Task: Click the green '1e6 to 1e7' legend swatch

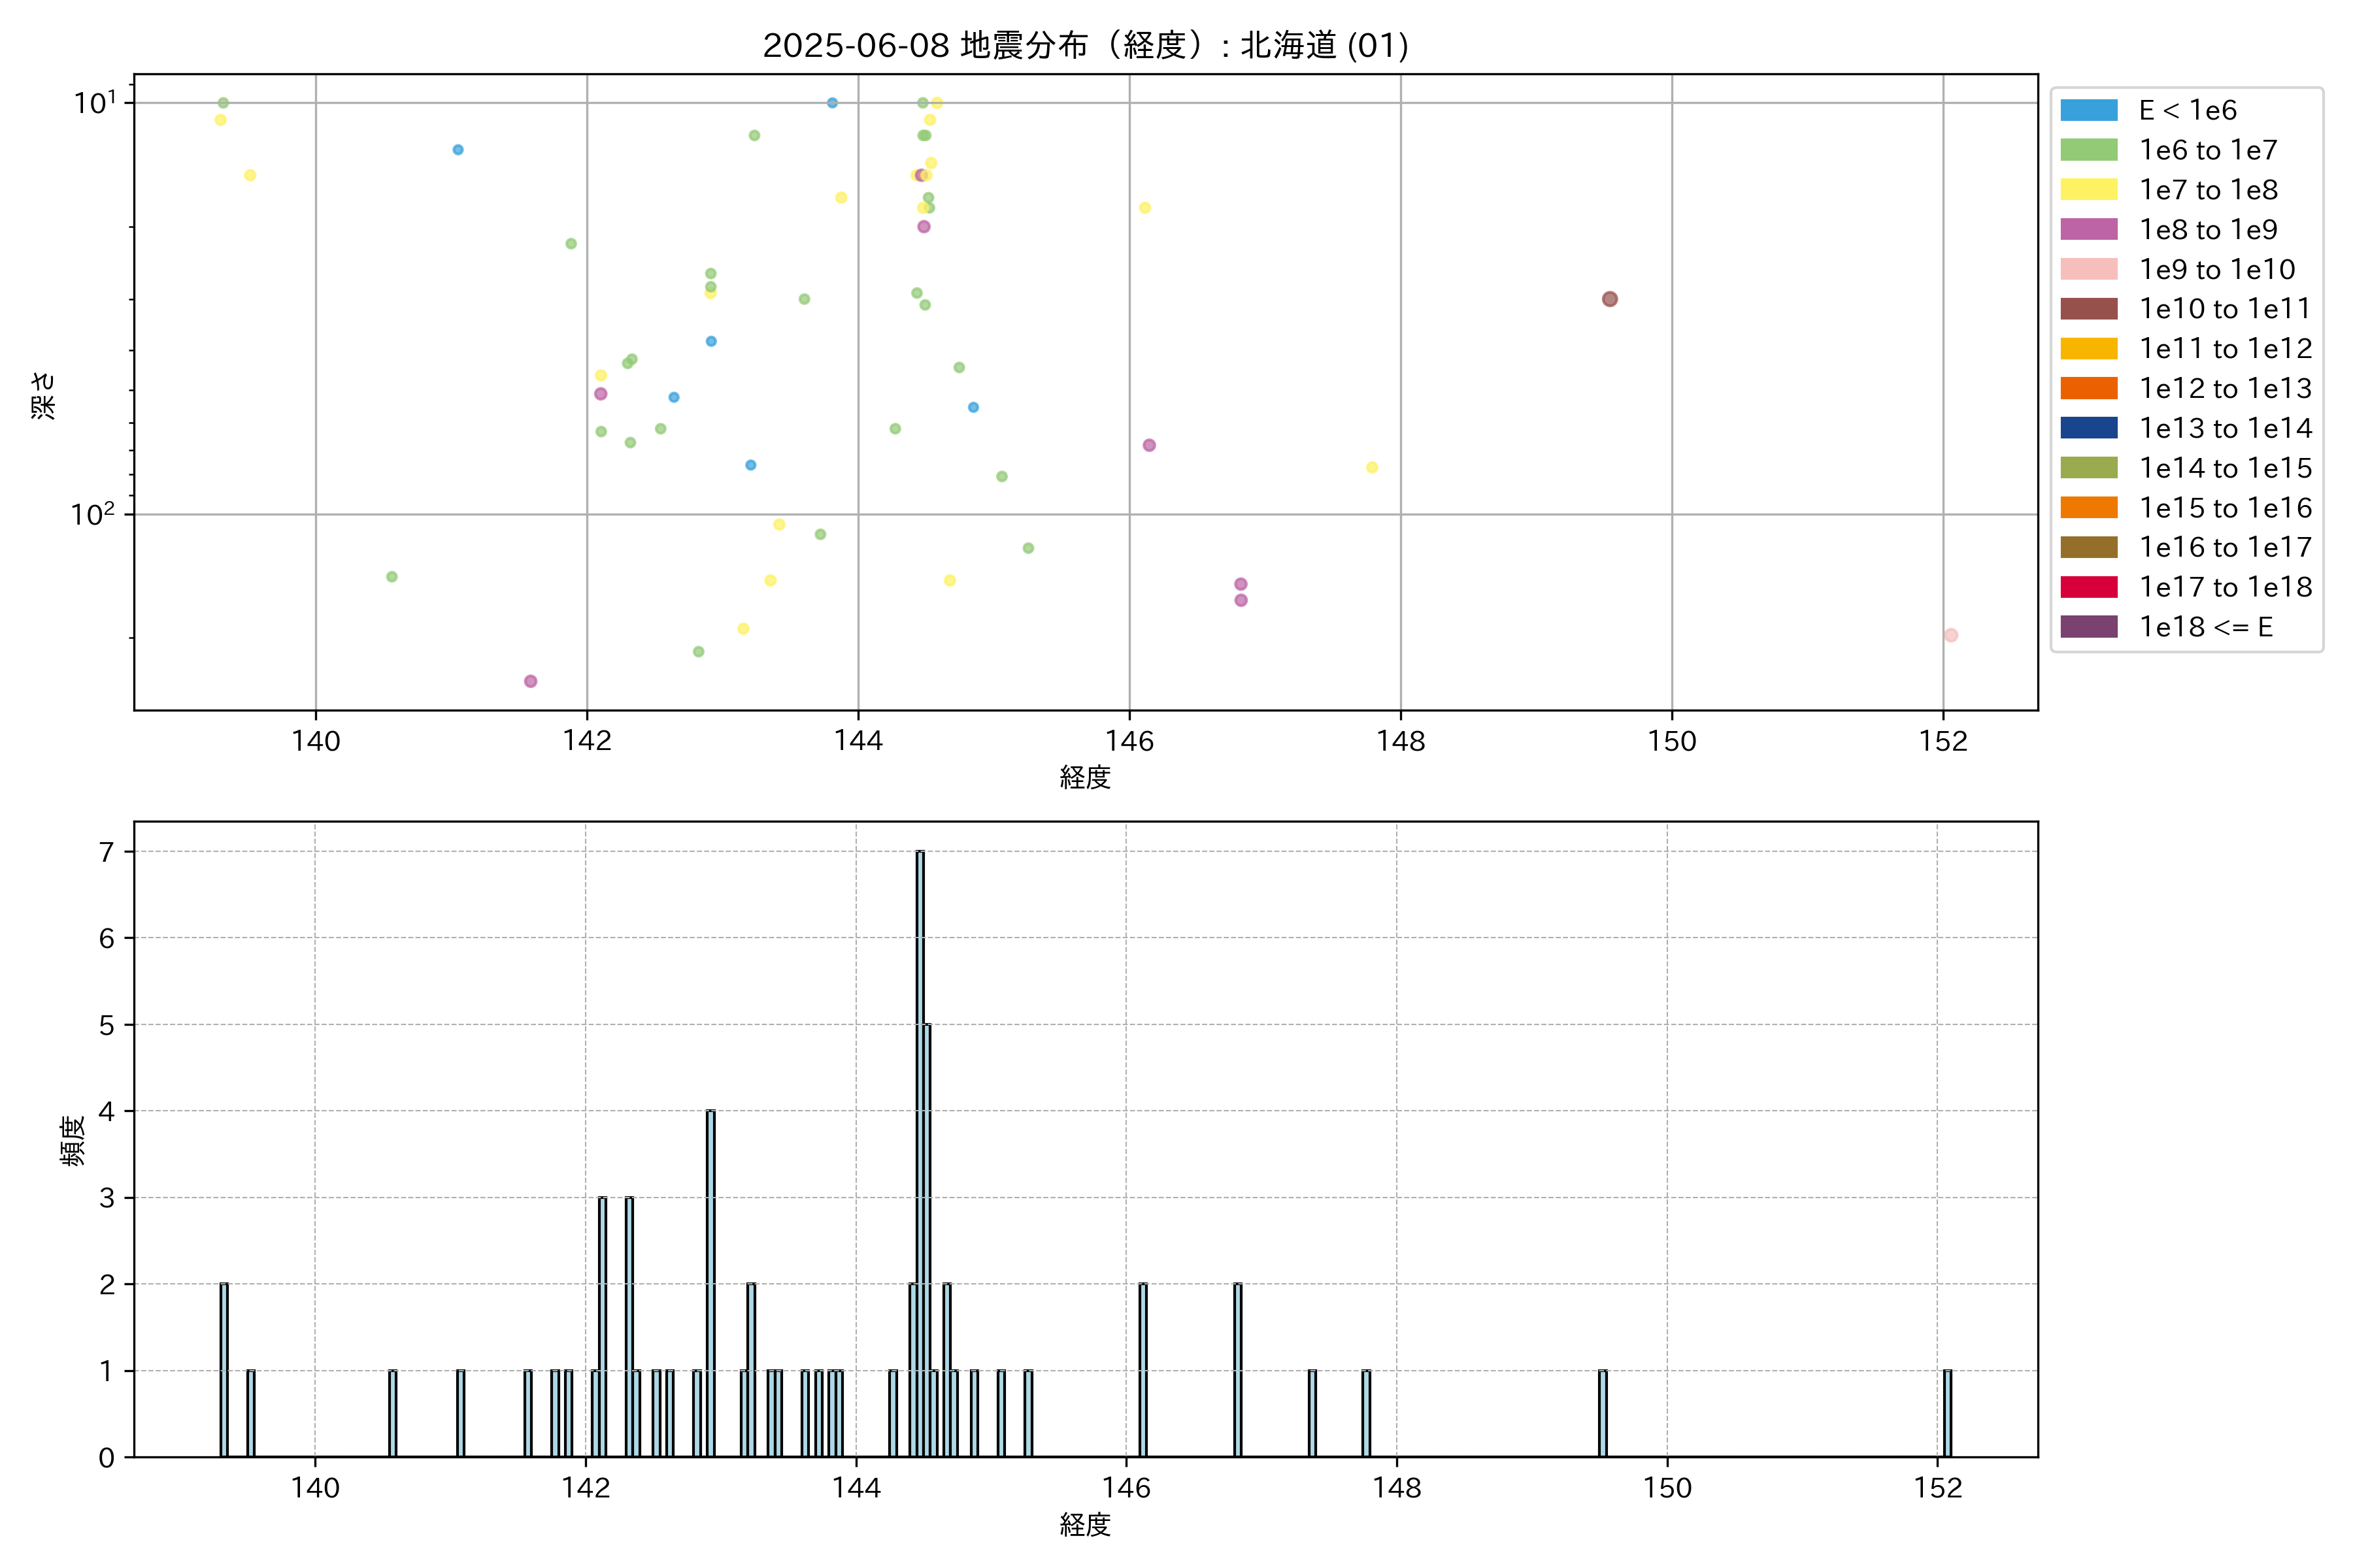Action: [2088, 150]
